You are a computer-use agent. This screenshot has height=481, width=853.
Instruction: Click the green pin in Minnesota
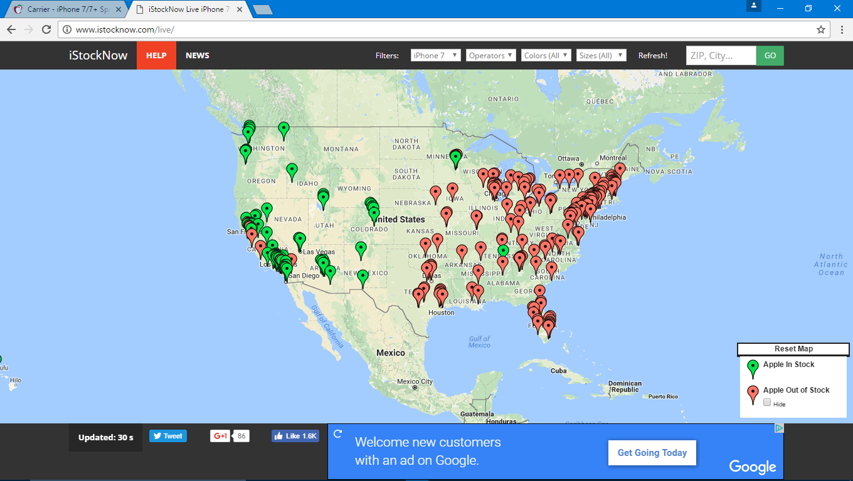(x=456, y=158)
